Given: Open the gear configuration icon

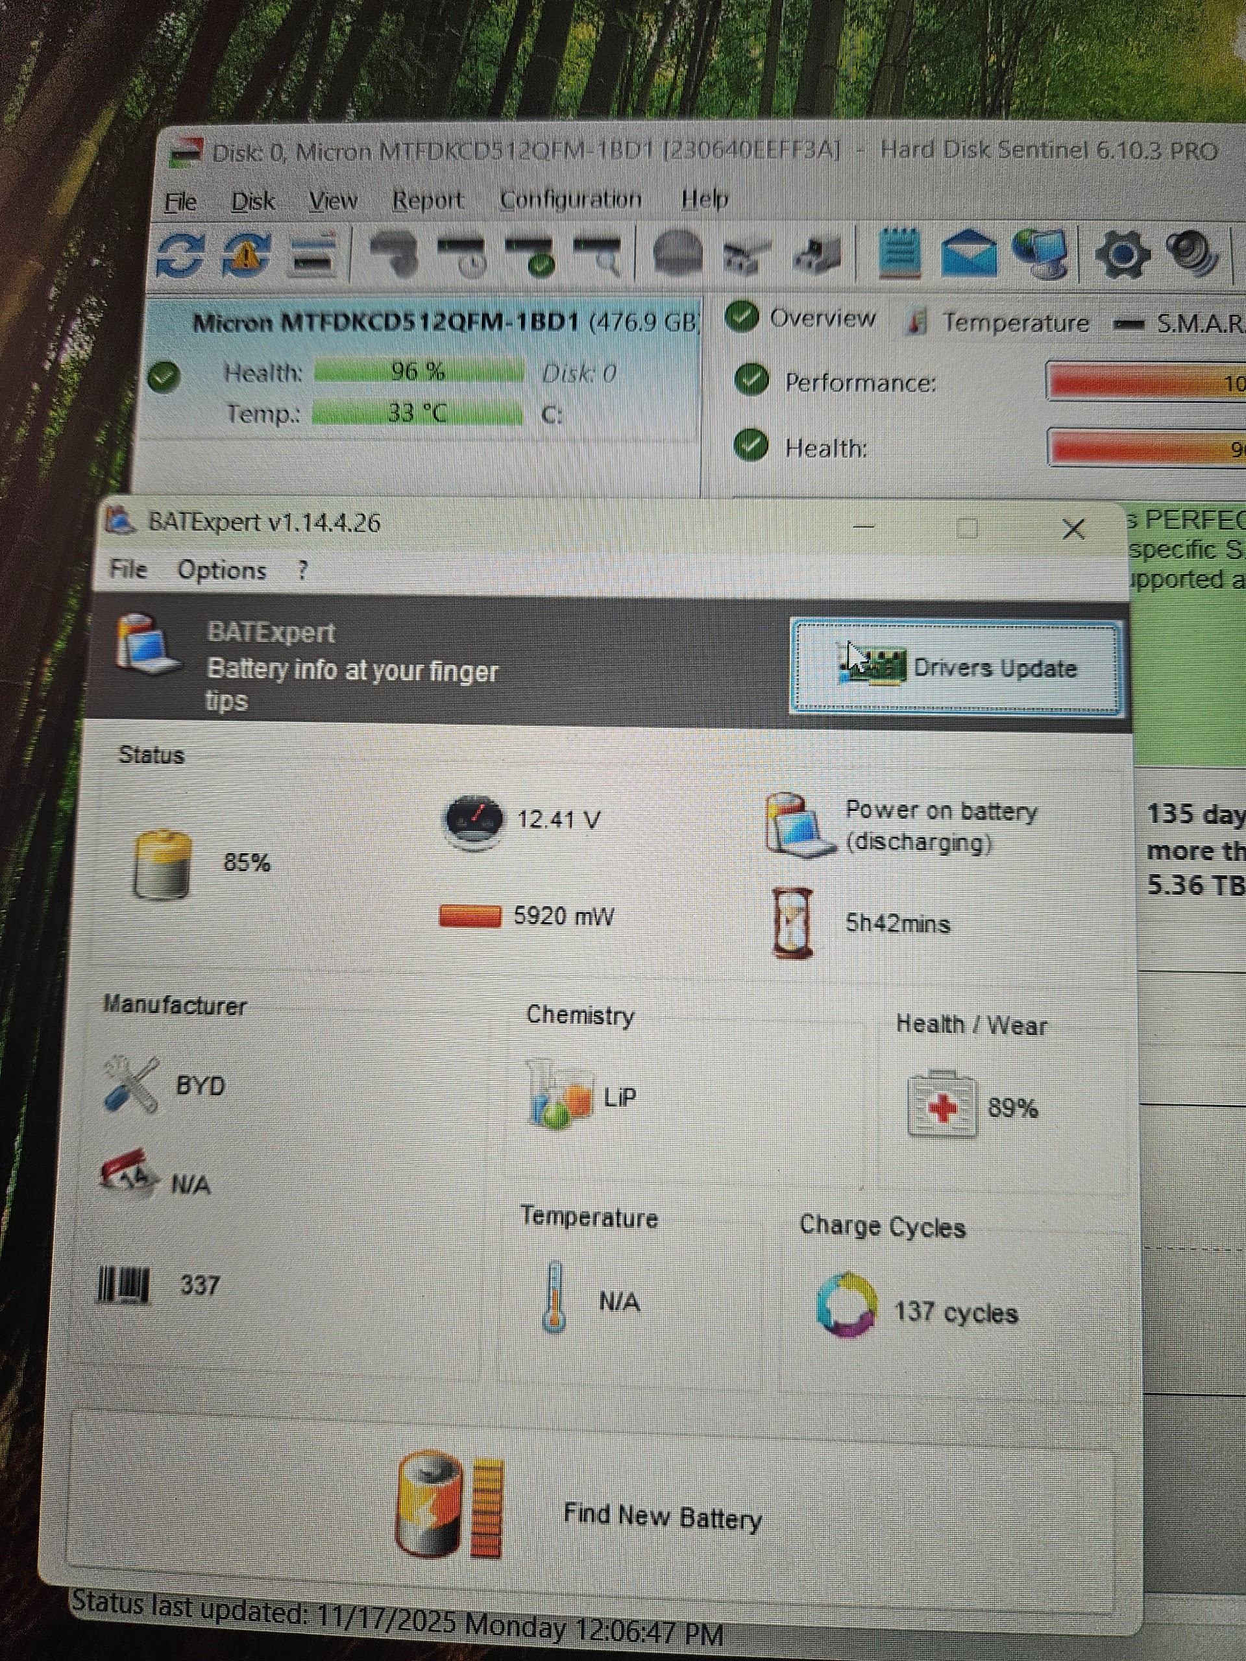Looking at the screenshot, I should pyautogui.click(x=1122, y=253).
